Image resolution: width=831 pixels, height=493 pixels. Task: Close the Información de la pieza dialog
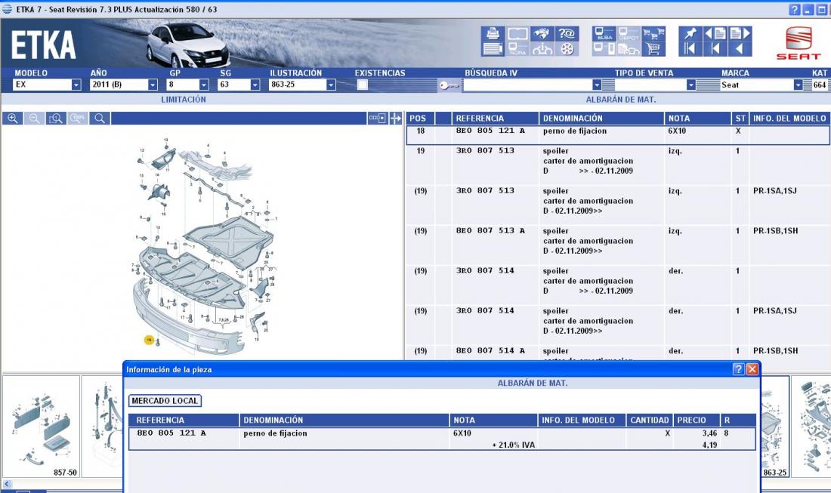pos(752,369)
